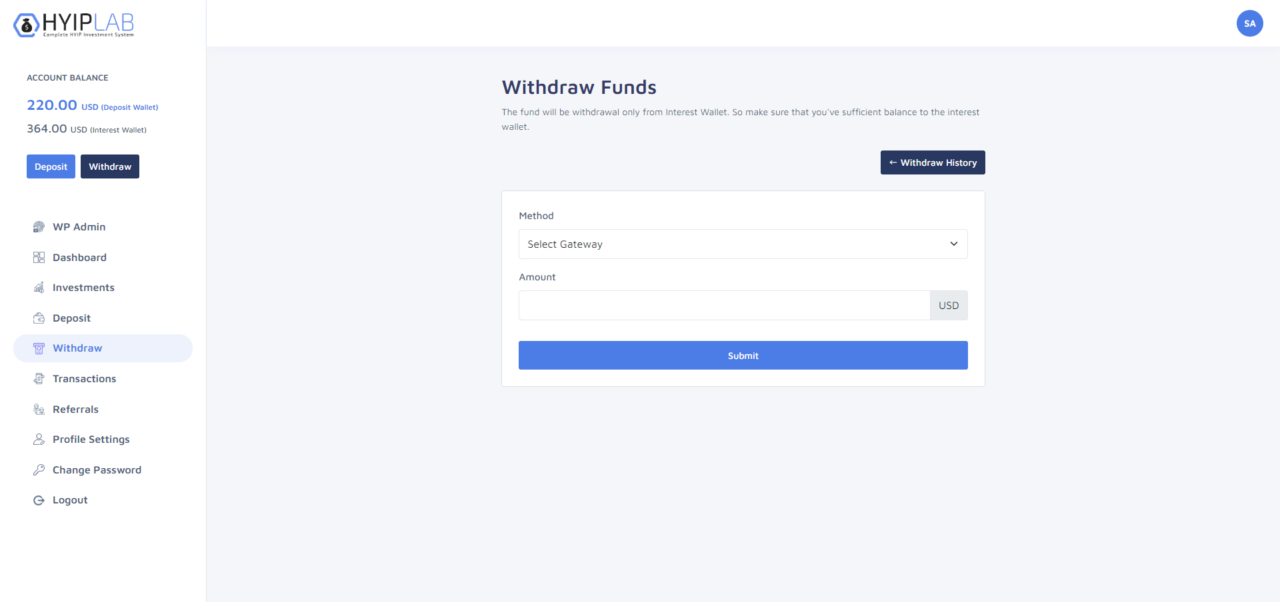The height and width of the screenshot is (602, 1280).
Task: Open the Withdraw menu item in sidebar
Action: [77, 348]
